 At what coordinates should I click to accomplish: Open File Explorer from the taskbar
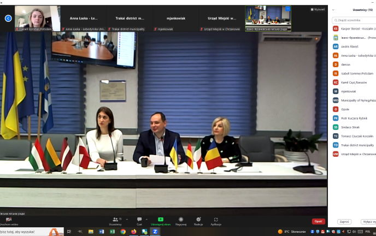click(x=91, y=232)
